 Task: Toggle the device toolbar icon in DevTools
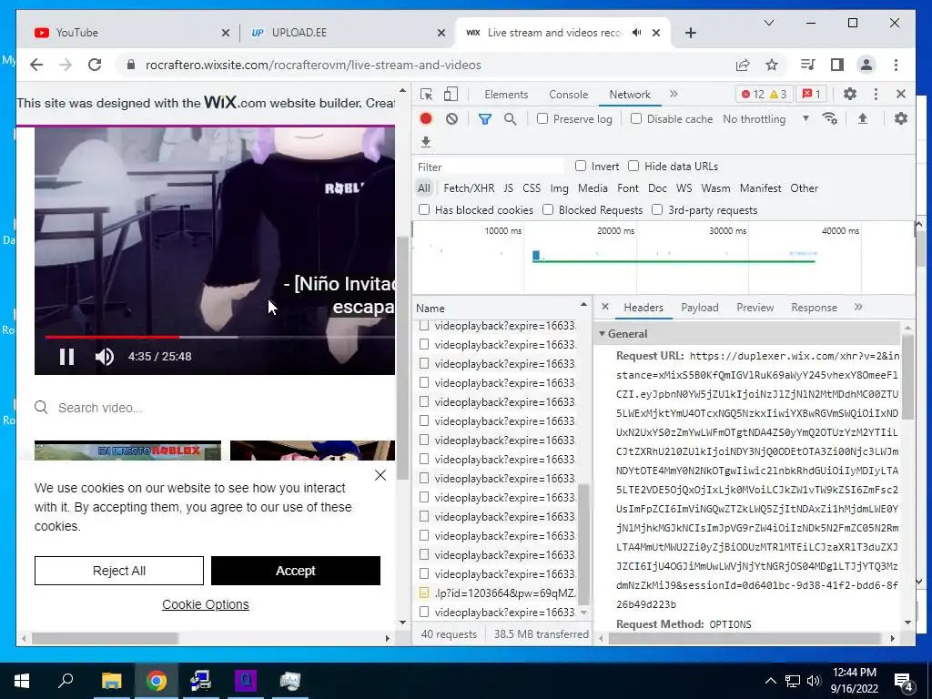pyautogui.click(x=451, y=95)
